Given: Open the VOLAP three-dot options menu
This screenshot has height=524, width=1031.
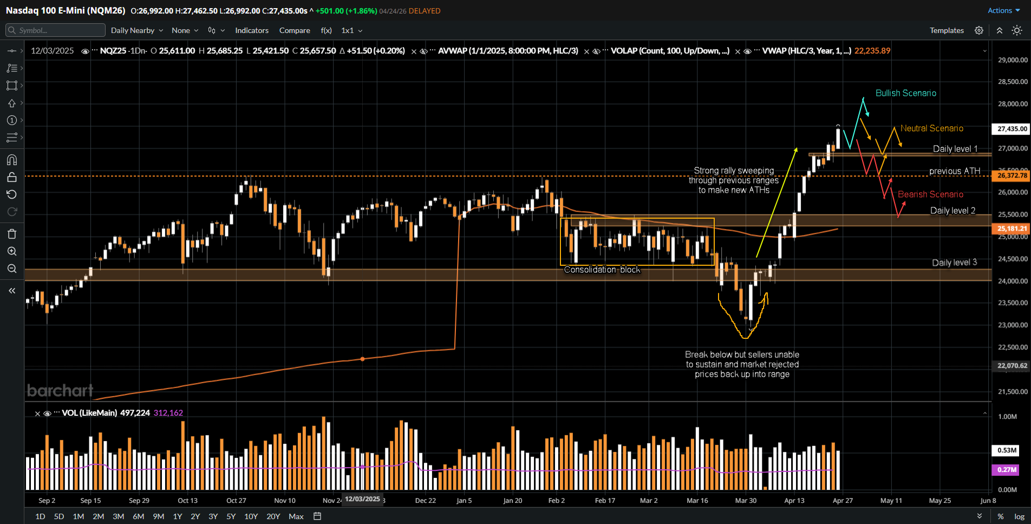Looking at the screenshot, I should 605,51.
